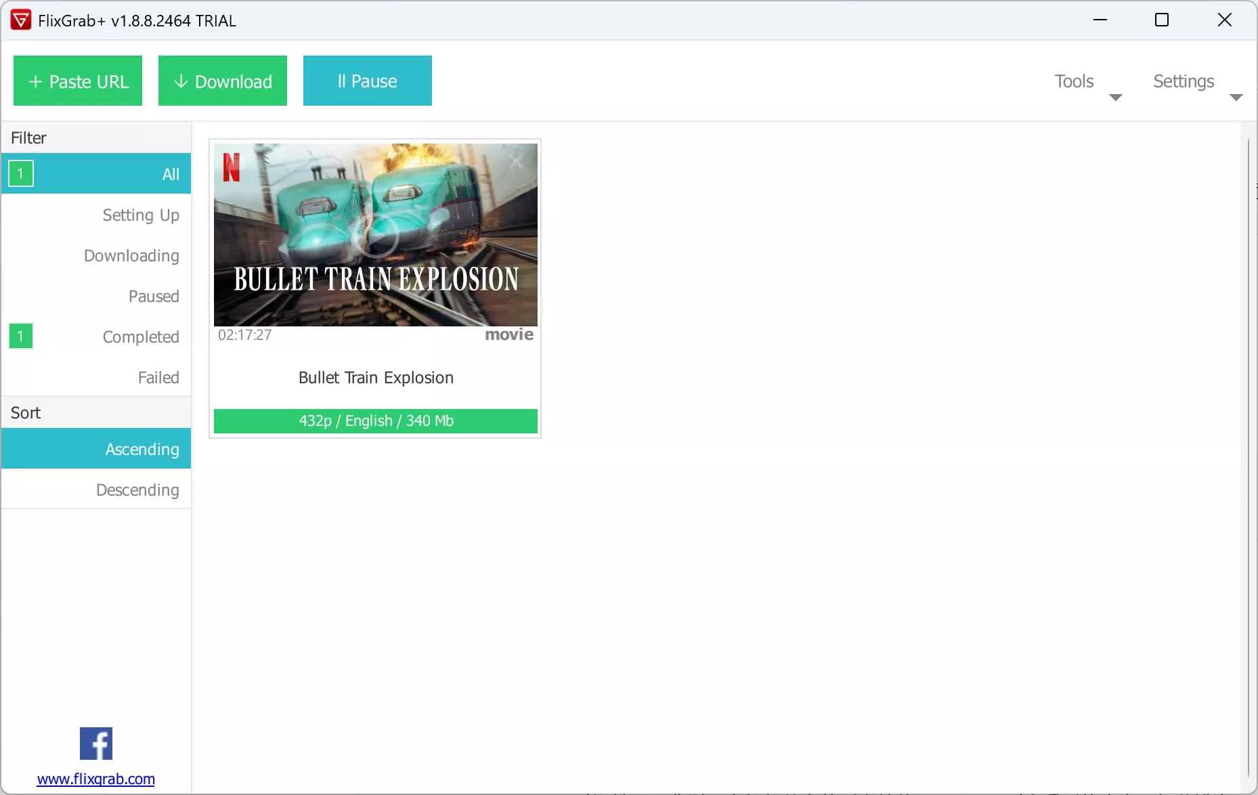Expand the Tools dropdown arrow
Viewport: 1258px width, 795px height.
(1116, 98)
